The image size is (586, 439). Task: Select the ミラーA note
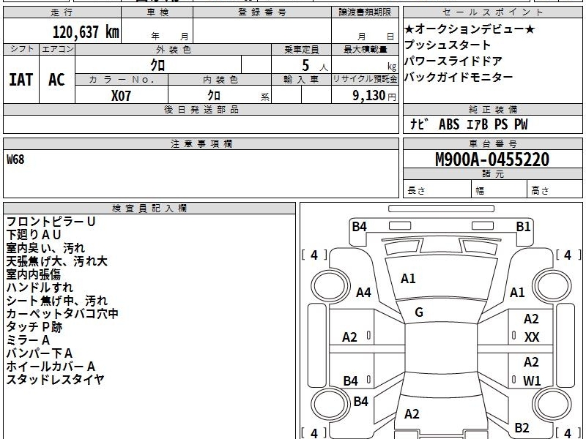[28, 340]
